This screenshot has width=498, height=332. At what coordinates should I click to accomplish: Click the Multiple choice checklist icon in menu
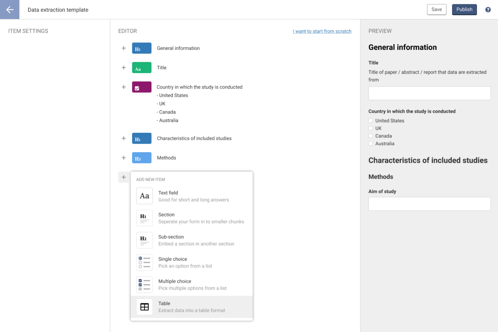click(x=144, y=285)
